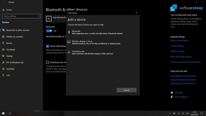Image resolution: width=206 pixels, height=116 pixels.
Task: Click the monitor icon for wireless display
Action: pyautogui.click(x=69, y=42)
